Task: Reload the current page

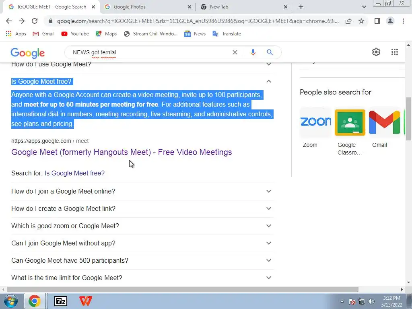Action: coord(35,21)
